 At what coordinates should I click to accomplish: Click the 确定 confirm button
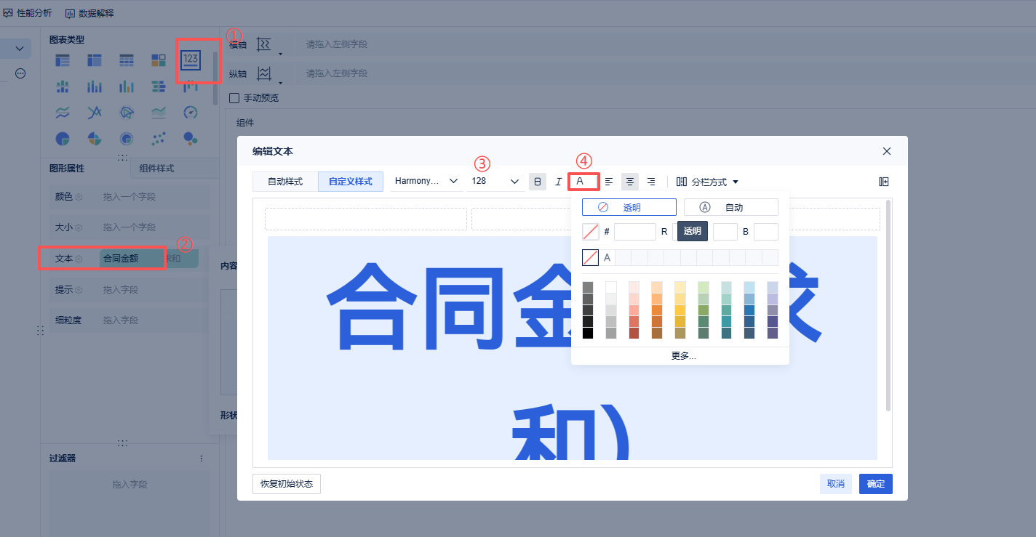876,484
